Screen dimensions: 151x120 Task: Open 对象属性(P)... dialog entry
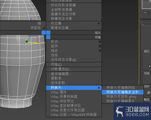[61, 69]
